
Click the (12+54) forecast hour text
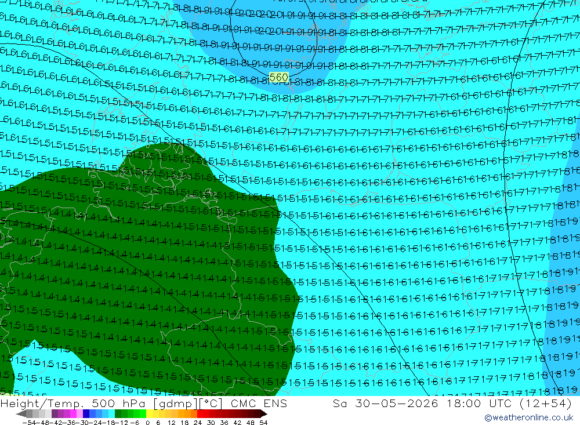pos(546,404)
